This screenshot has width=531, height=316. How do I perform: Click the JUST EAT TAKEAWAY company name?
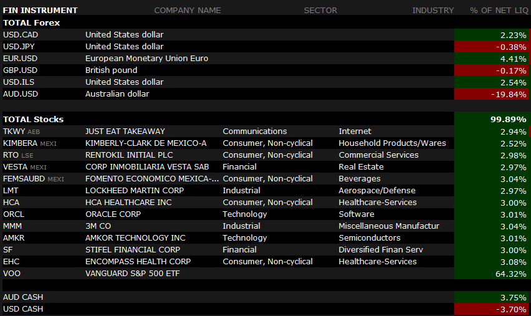tap(125, 132)
